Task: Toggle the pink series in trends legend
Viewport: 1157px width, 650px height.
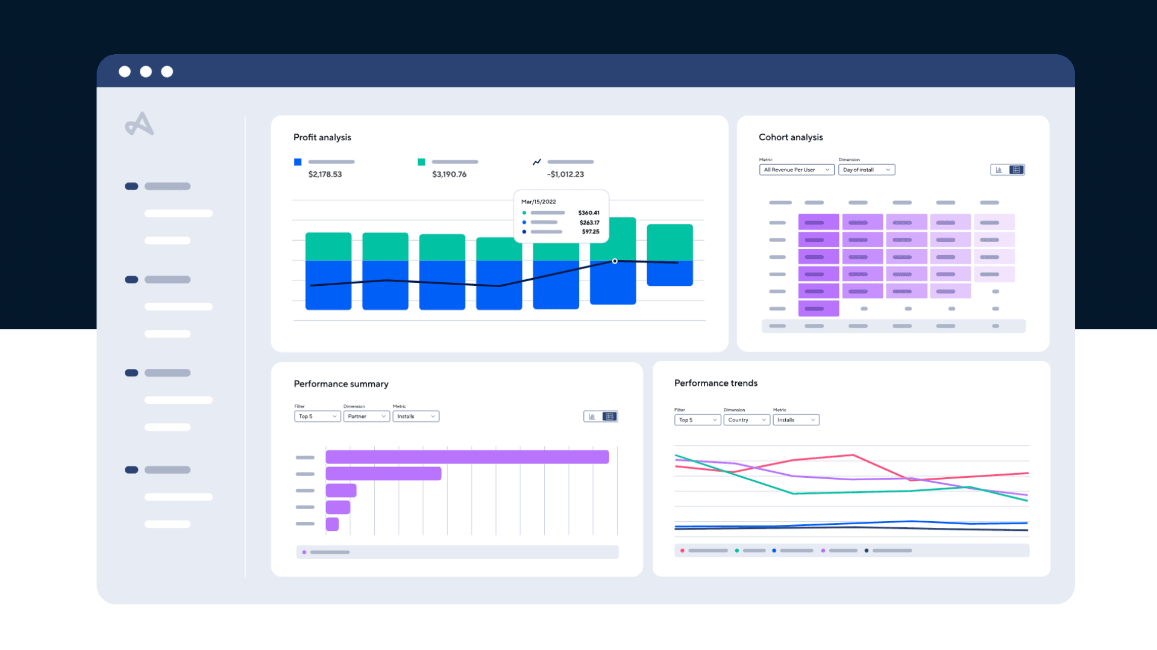Action: tap(682, 551)
